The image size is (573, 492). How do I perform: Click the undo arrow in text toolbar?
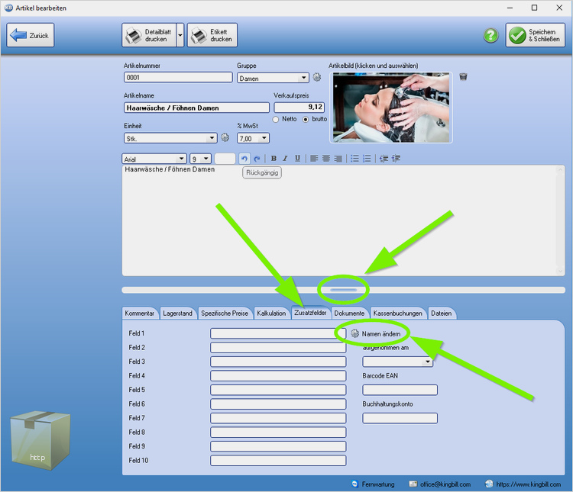click(244, 159)
